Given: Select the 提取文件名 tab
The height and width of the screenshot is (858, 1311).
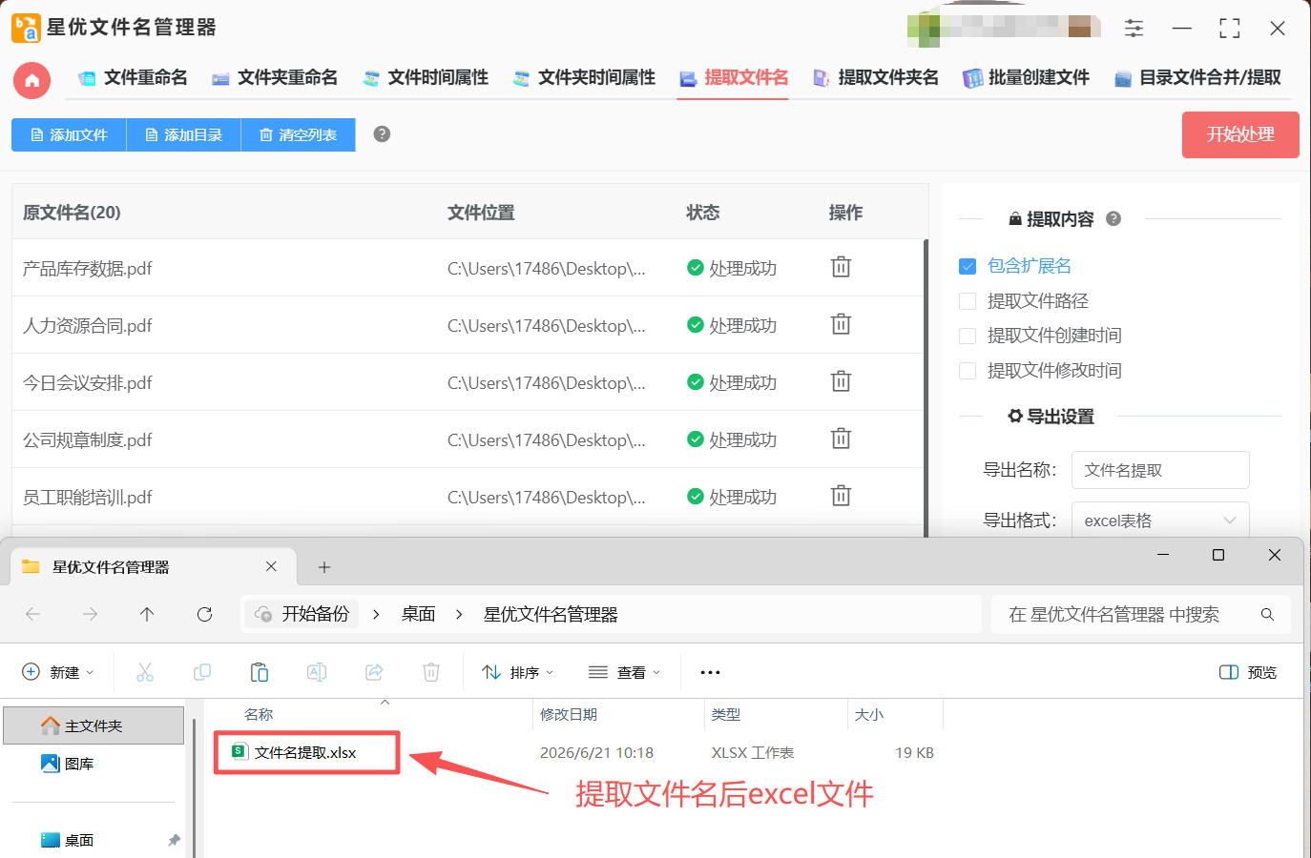Looking at the screenshot, I should point(733,78).
